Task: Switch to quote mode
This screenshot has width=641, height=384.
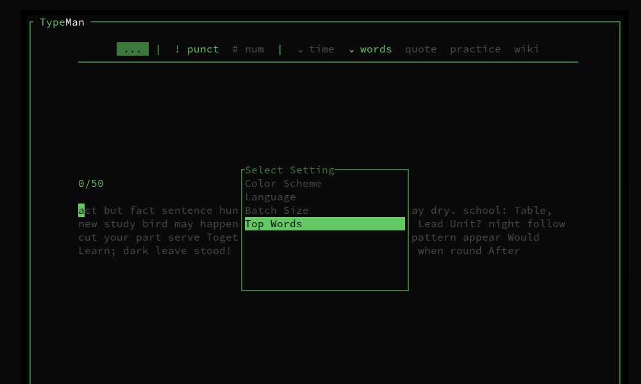Action: pyautogui.click(x=420, y=49)
